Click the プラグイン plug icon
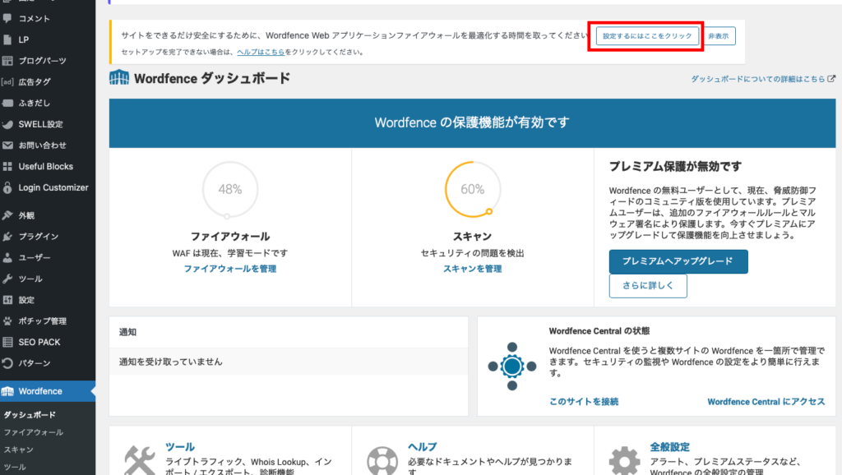The width and height of the screenshot is (842, 475). coord(7,236)
